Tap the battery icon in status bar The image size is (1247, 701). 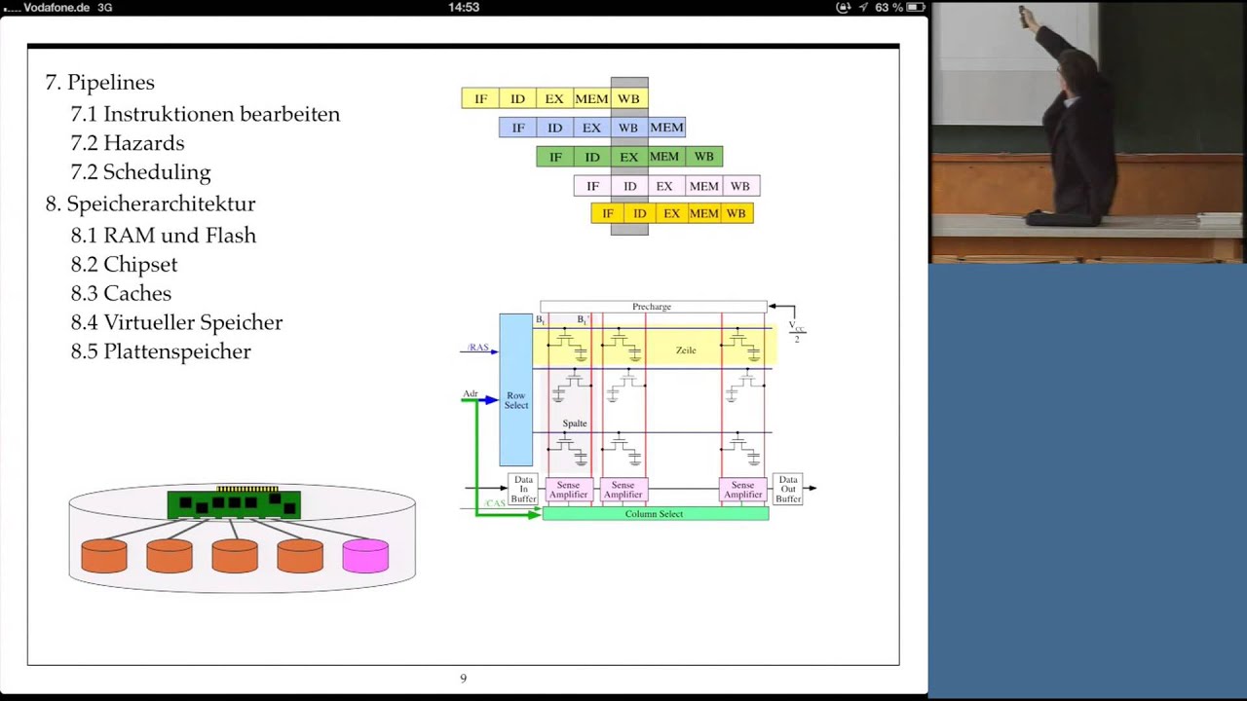click(916, 7)
